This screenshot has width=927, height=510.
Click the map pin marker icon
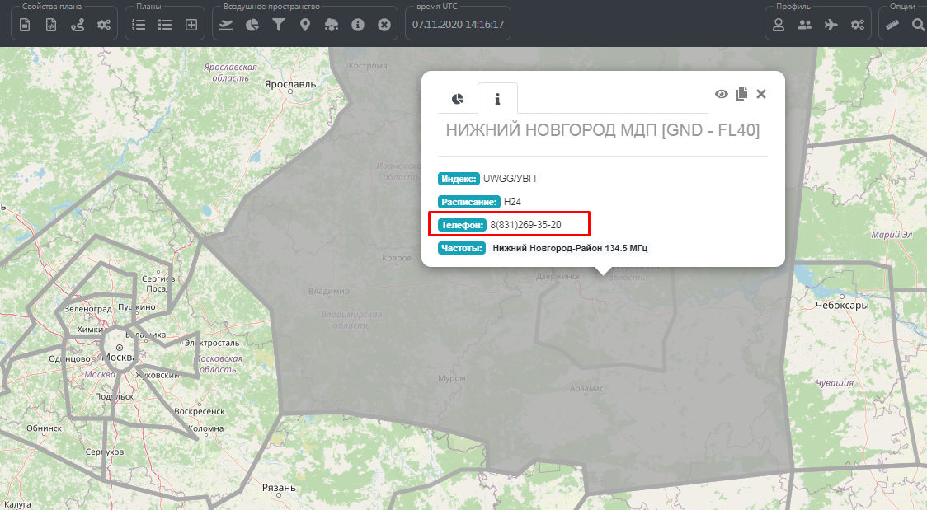coord(305,25)
